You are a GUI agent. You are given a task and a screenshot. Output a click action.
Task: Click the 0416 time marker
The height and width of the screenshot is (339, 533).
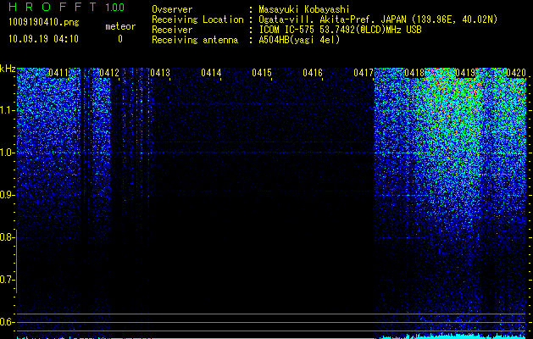click(x=313, y=73)
